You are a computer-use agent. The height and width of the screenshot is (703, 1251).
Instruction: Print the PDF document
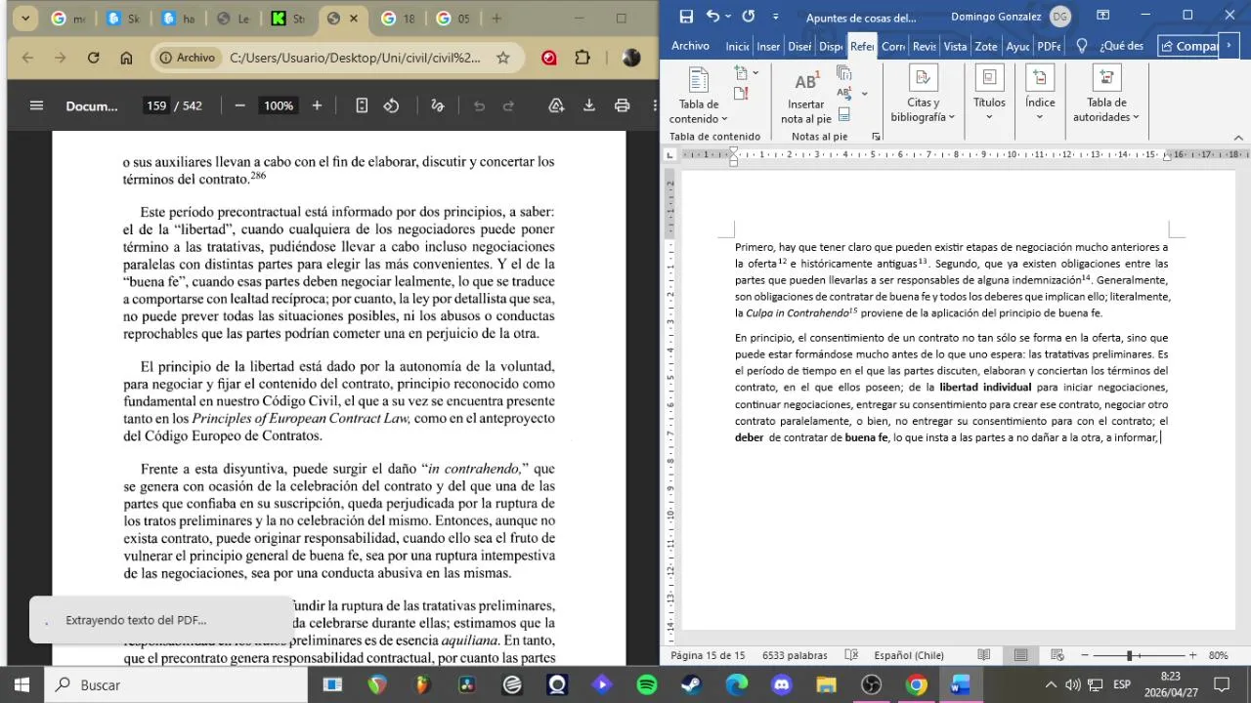pos(622,105)
